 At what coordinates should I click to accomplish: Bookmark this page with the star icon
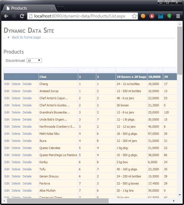(134, 16)
